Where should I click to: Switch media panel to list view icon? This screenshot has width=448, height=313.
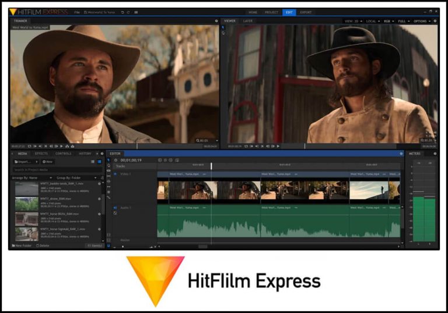pos(93,162)
